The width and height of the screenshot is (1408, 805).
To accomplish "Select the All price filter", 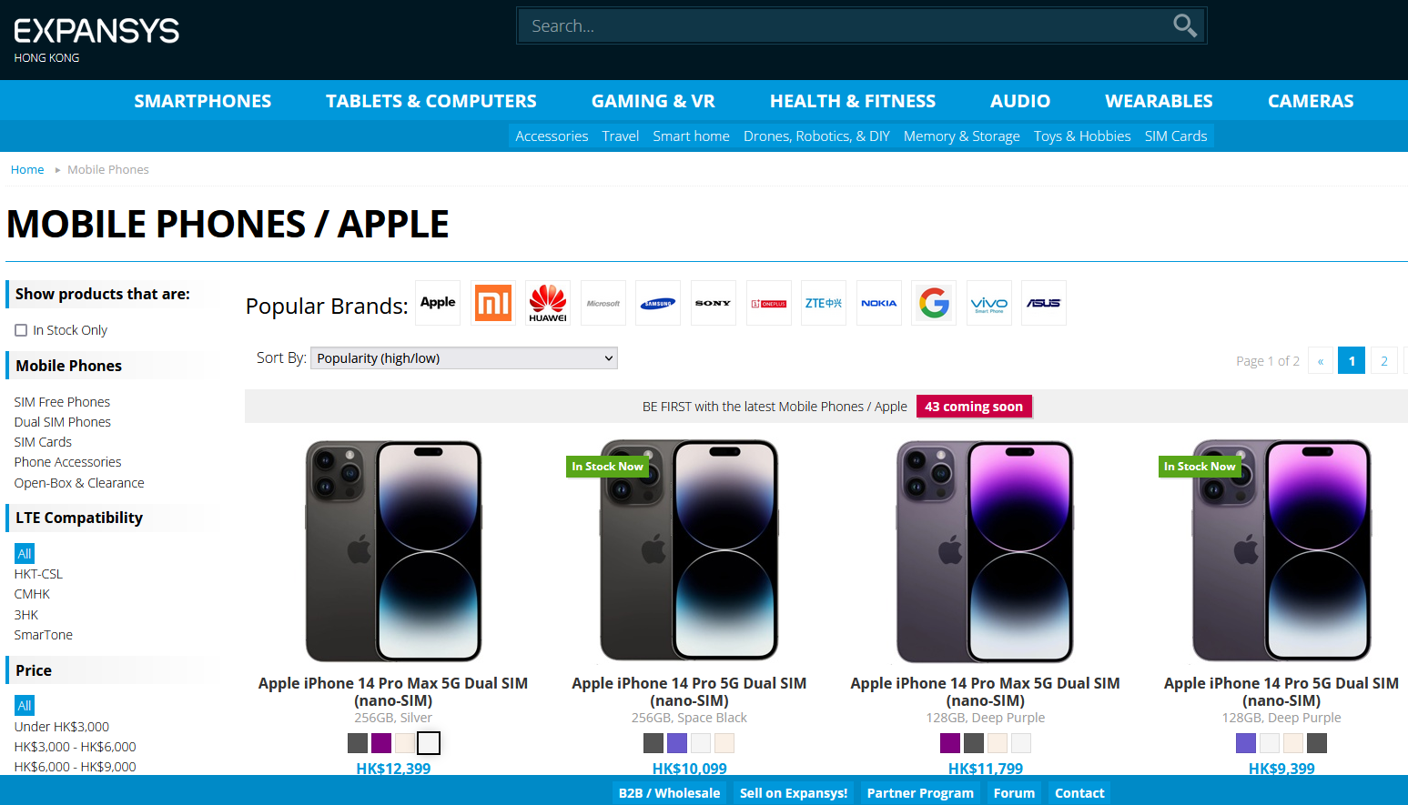I will pos(25,705).
